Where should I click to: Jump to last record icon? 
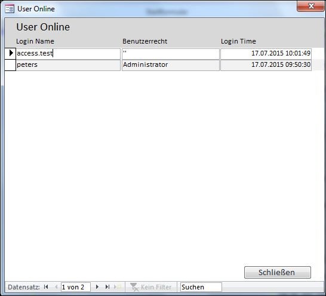click(107, 287)
